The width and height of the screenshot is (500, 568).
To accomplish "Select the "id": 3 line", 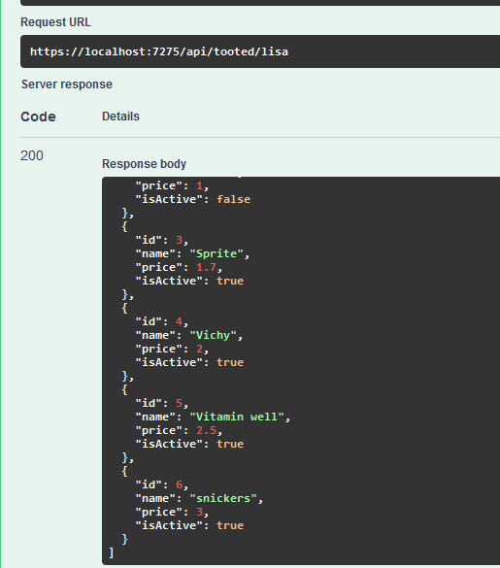I will [161, 240].
